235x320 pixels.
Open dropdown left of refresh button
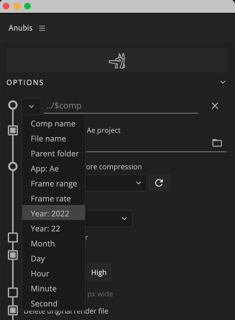point(116,182)
